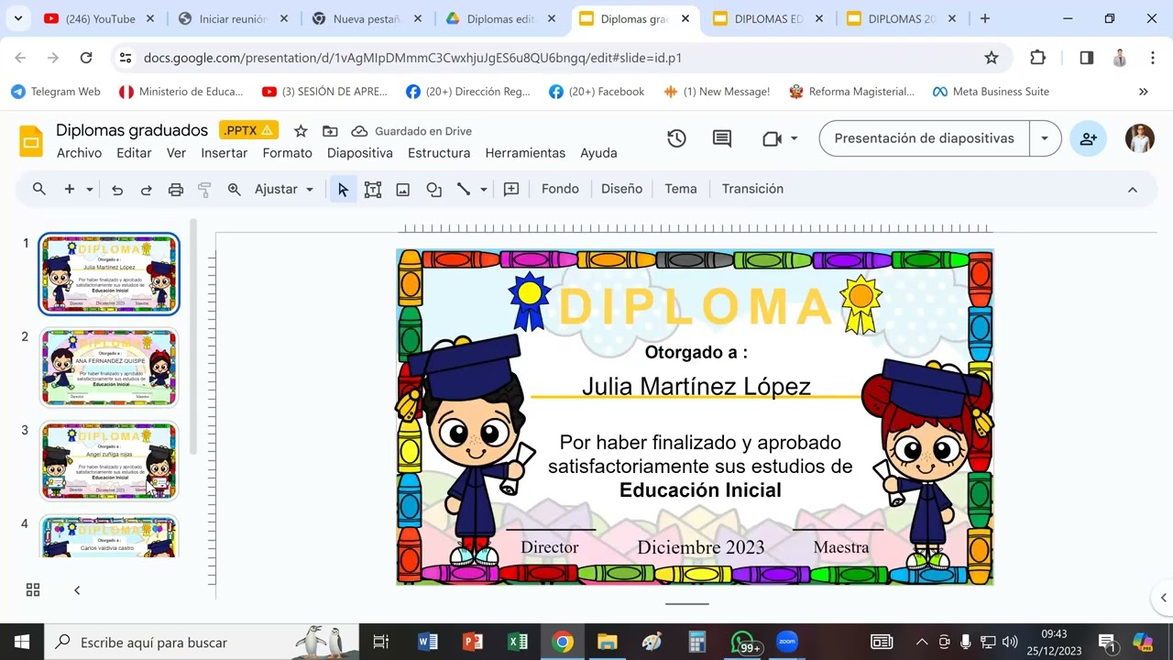Click the redo arrow icon
Viewport: 1173px width, 660px height.
(x=146, y=190)
